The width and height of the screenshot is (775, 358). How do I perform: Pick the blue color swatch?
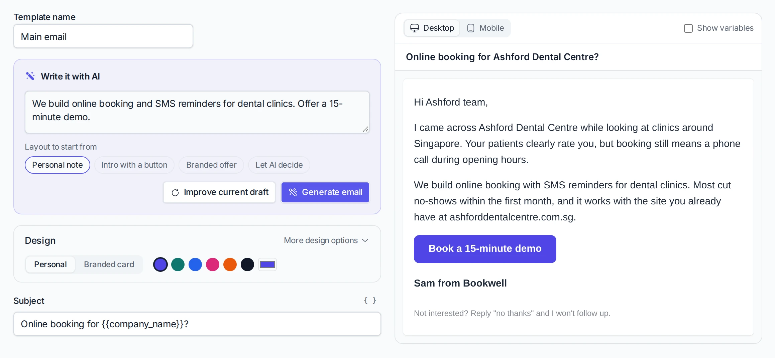pyautogui.click(x=195, y=264)
